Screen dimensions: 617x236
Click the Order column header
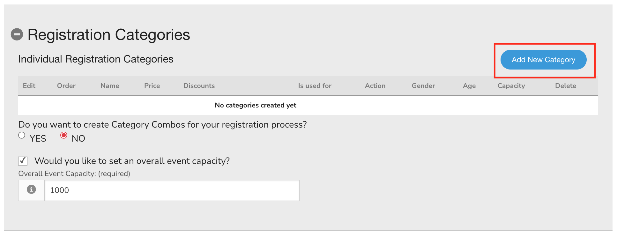pos(66,86)
